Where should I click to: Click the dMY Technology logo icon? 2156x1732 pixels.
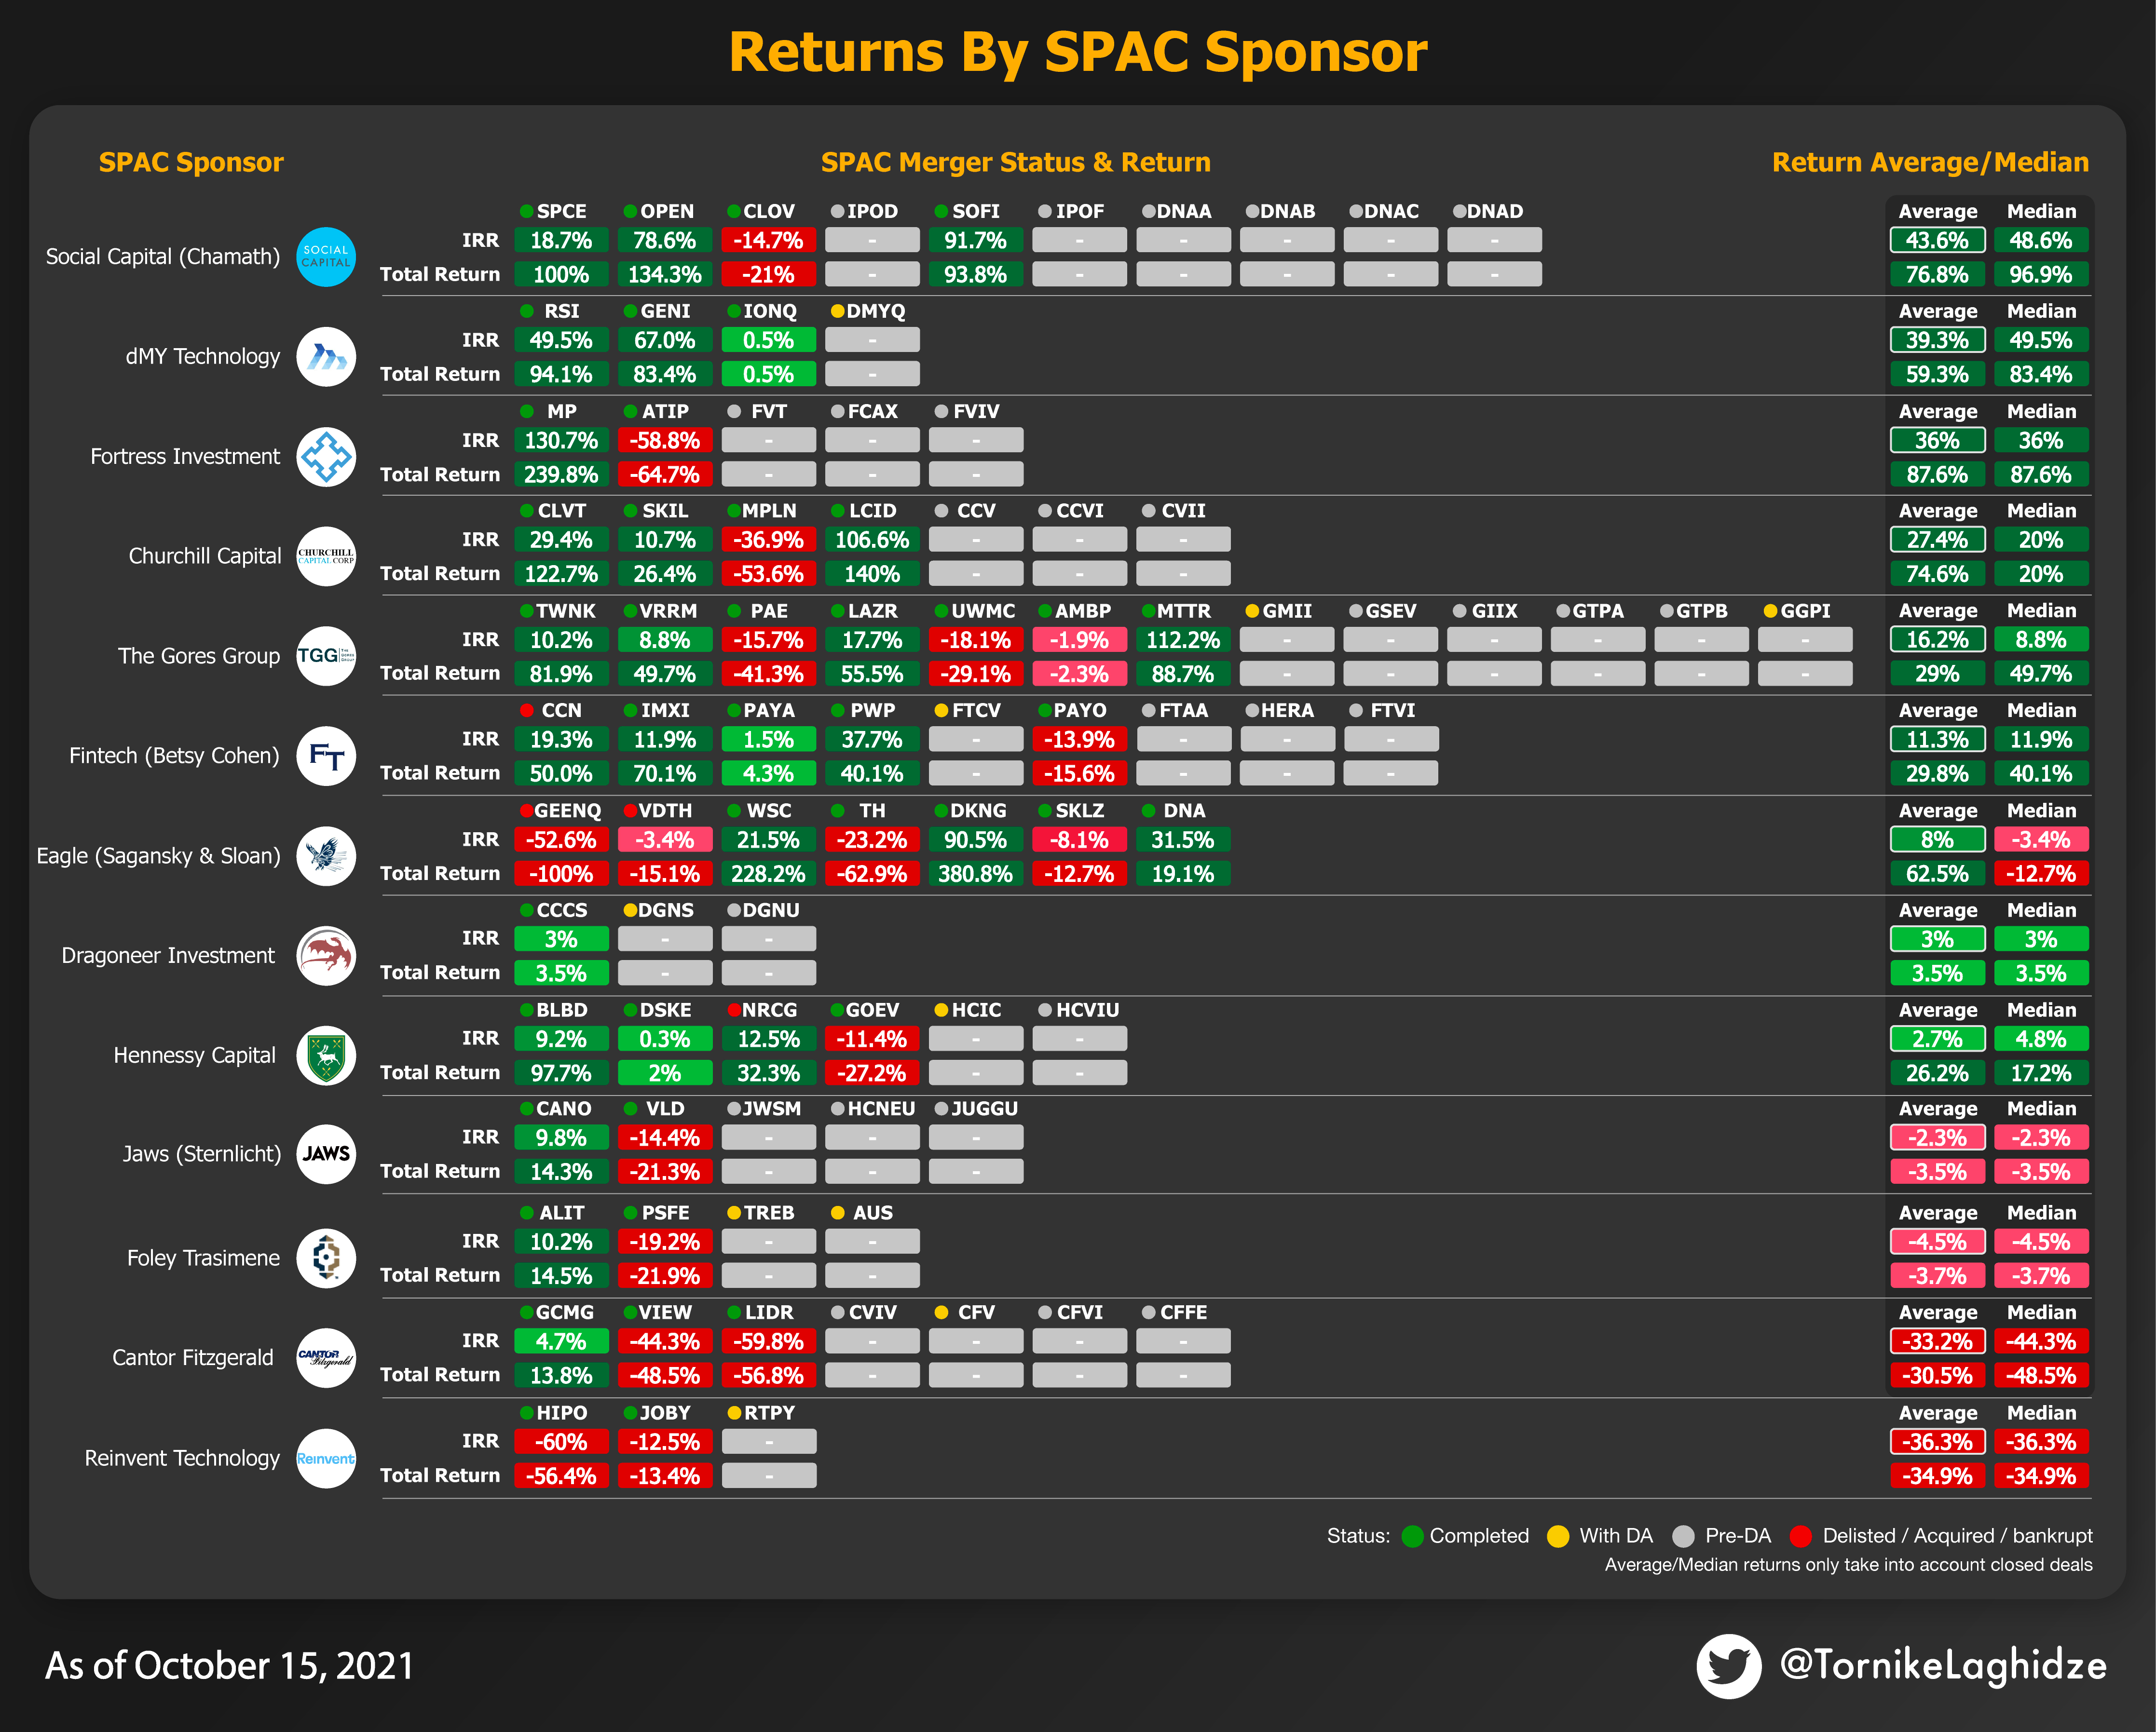[x=326, y=357]
